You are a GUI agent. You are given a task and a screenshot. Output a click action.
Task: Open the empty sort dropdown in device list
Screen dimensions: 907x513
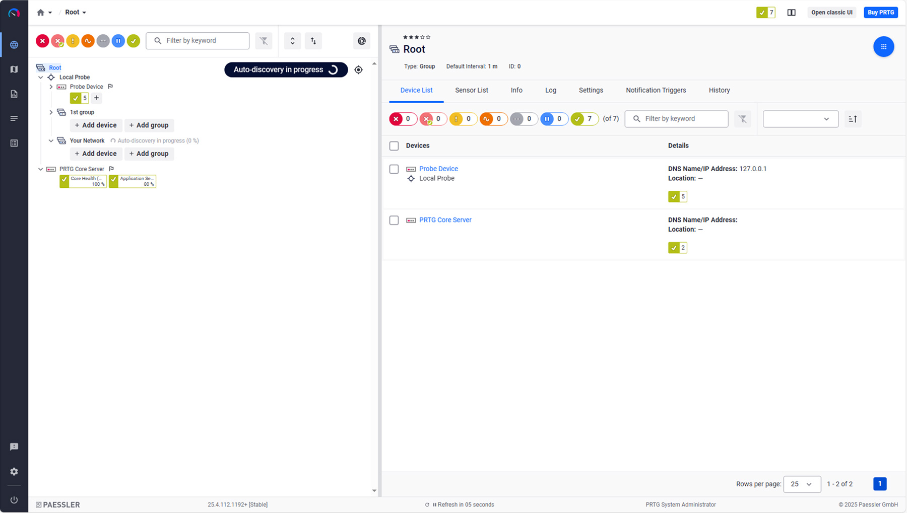[x=800, y=119]
